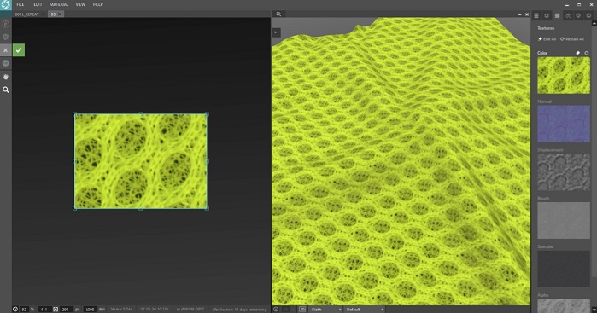Open the HELP menu
Viewport: 597px width, 313px height.
pos(98,4)
